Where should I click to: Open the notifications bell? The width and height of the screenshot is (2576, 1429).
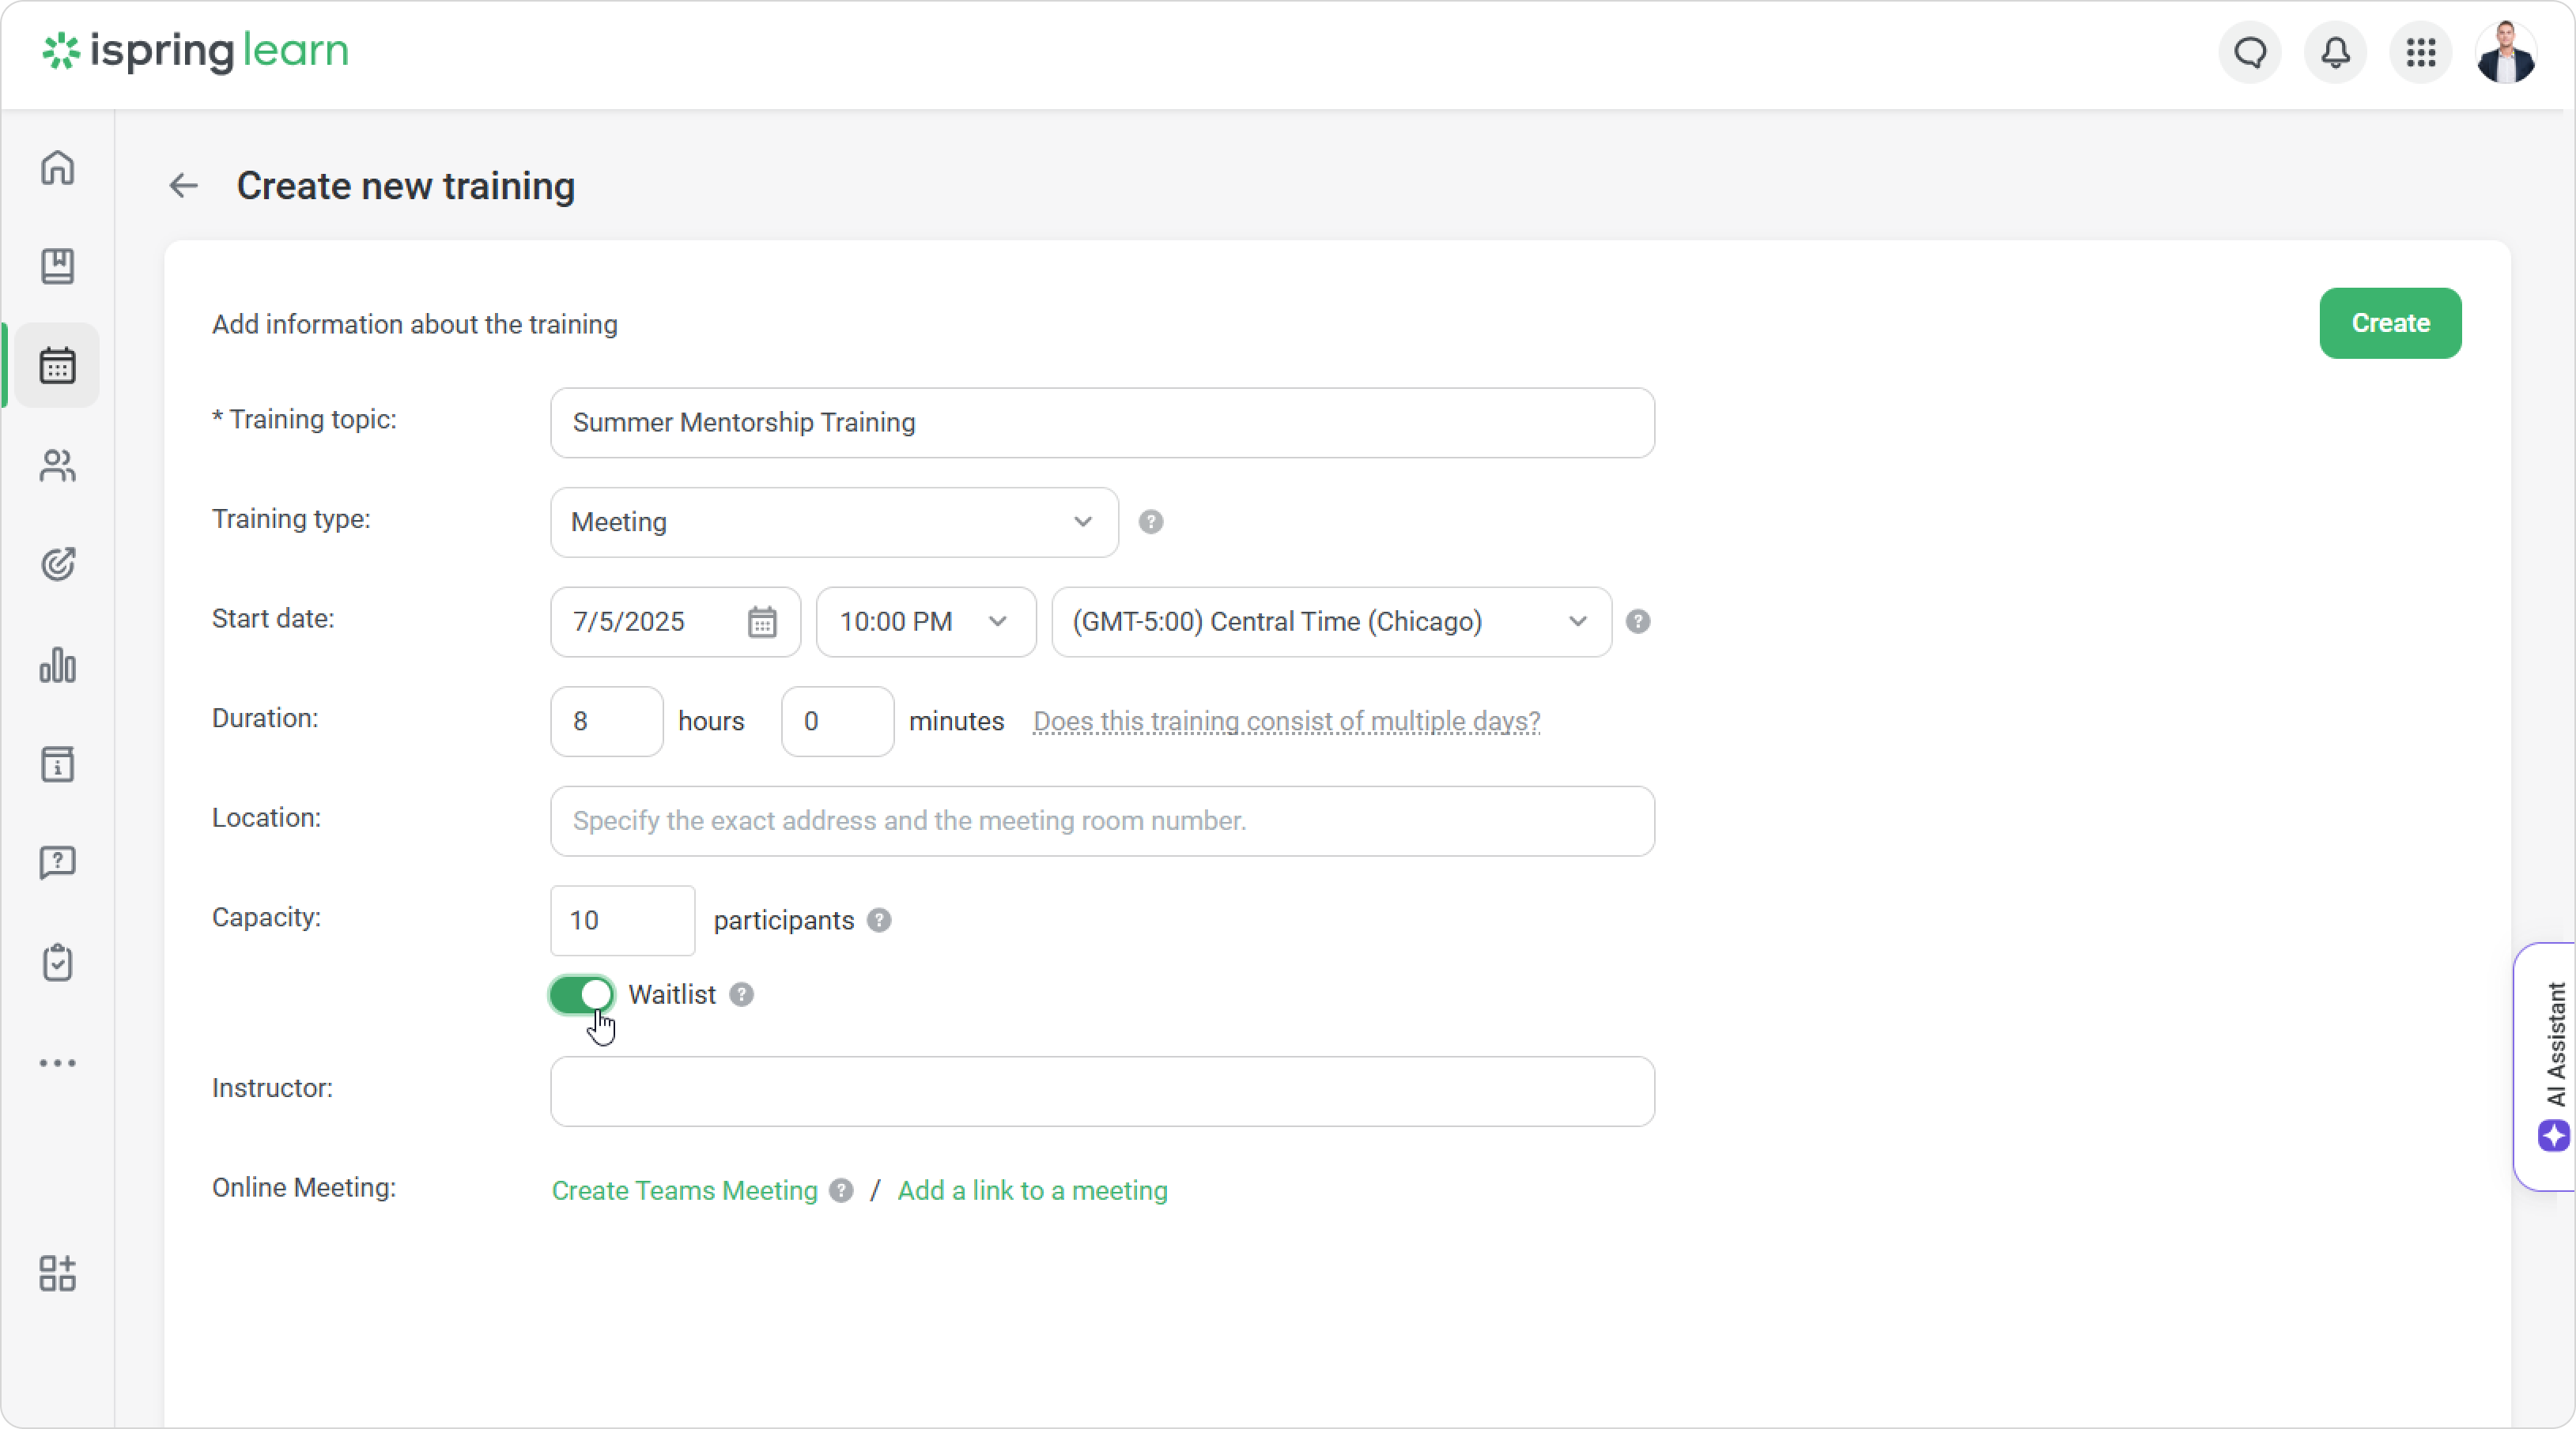tap(2335, 52)
